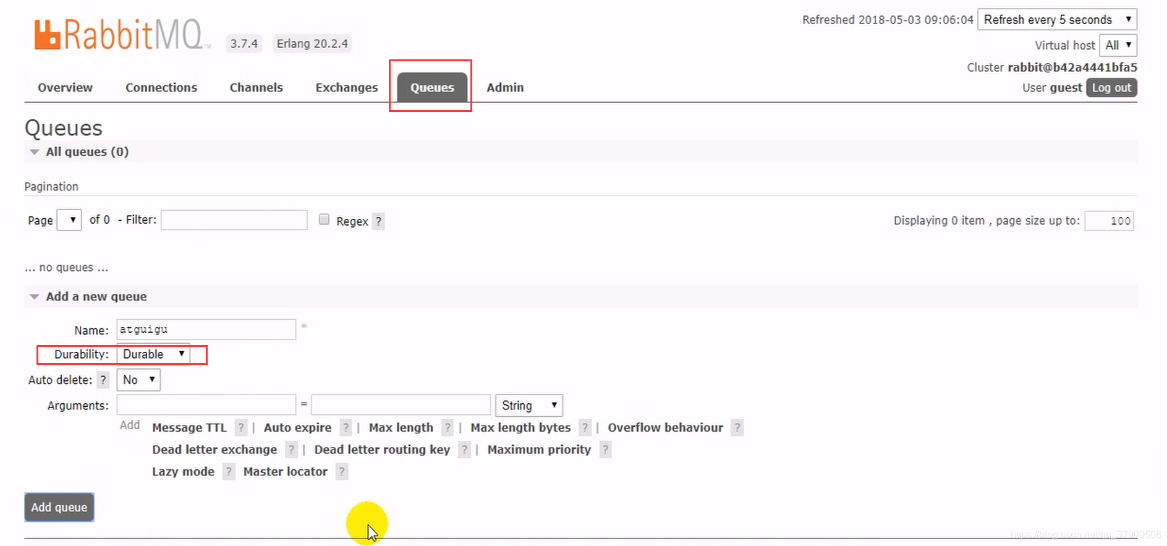Switch to the Exchanges tab

pos(347,87)
